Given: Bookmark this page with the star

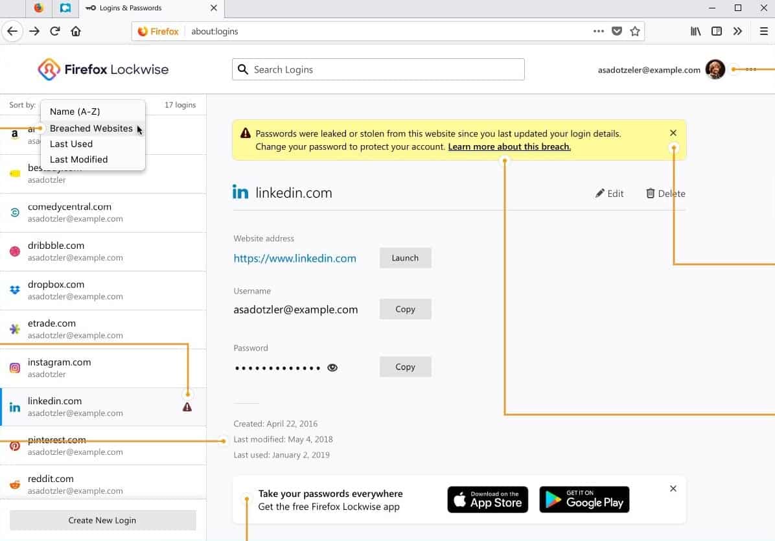Looking at the screenshot, I should (635, 31).
